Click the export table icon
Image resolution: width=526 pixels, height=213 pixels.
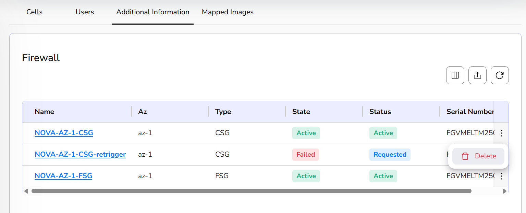477,75
